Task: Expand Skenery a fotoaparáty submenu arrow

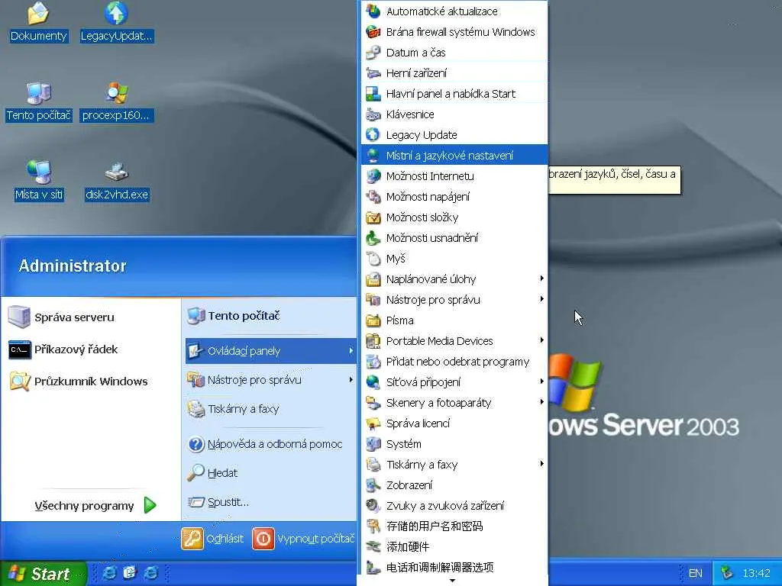Action: [541, 402]
